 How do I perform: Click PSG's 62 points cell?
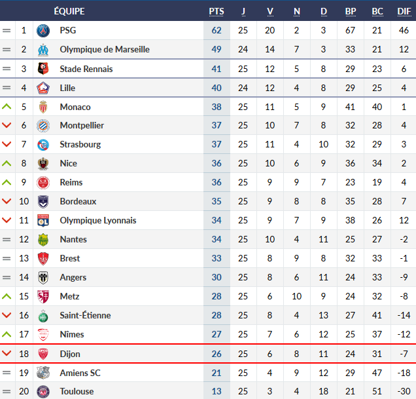(x=217, y=30)
